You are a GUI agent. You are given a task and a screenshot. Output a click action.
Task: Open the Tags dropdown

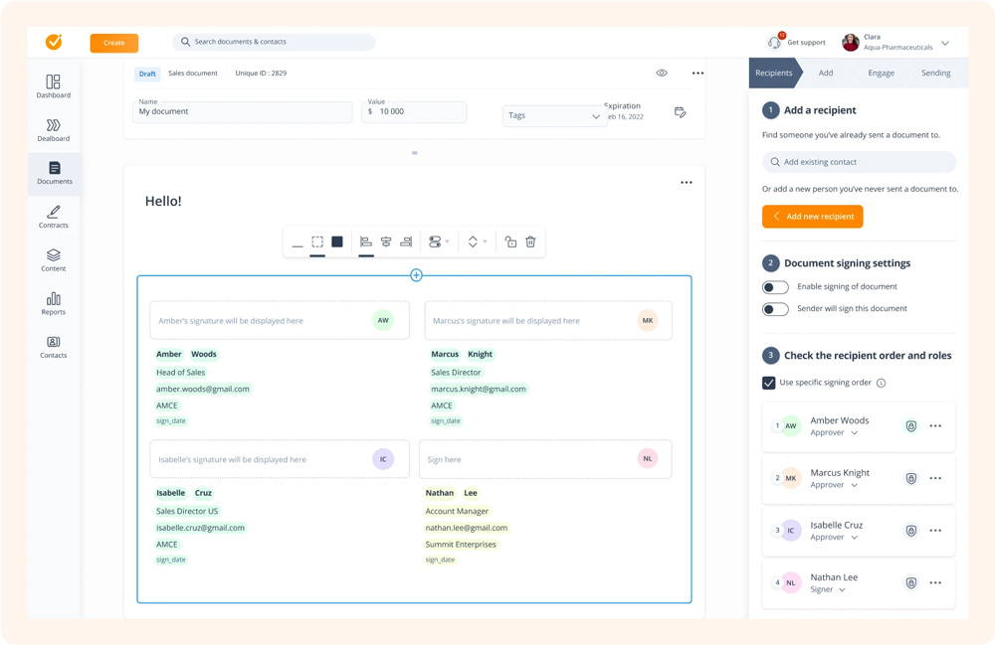pos(554,116)
